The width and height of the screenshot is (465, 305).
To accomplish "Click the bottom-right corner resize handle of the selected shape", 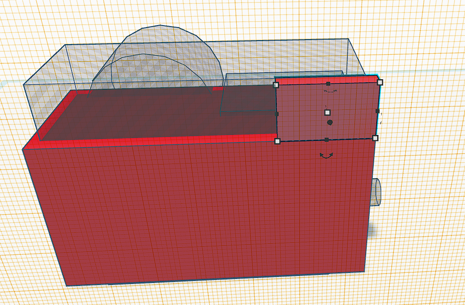I will pos(375,138).
